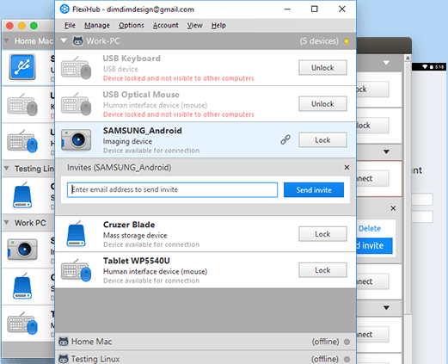Screen dimensions: 448x364
Task: Open the Manage menu
Action: (97, 26)
